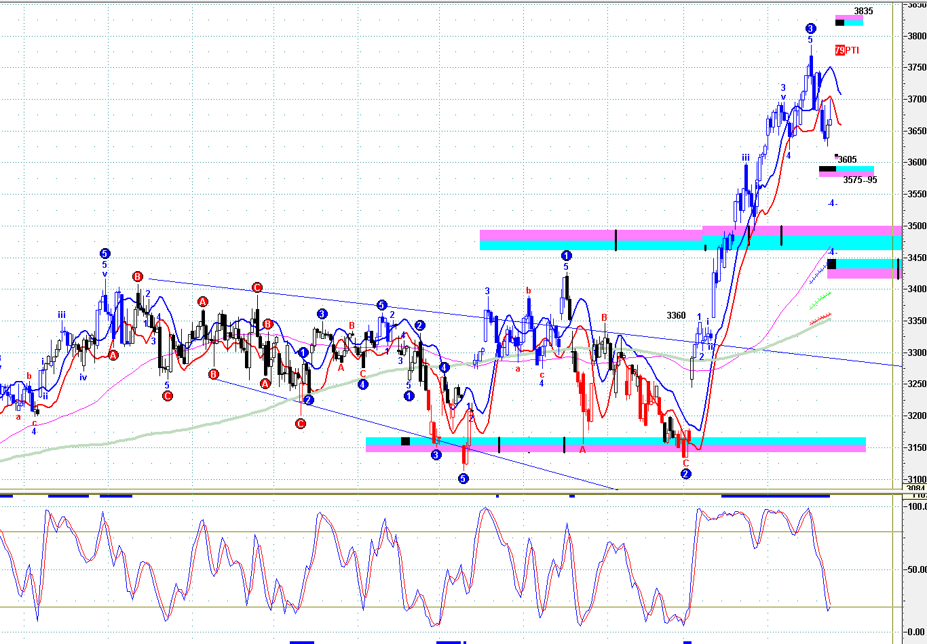927x644 pixels.
Task: Select the 3150 price axis label
Action: coord(916,447)
